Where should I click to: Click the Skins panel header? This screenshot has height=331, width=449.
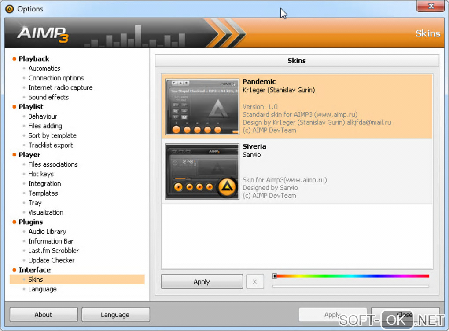[x=297, y=61]
